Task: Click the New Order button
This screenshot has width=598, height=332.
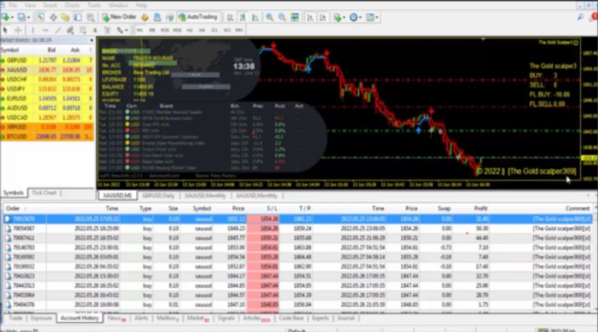Action: click(119, 17)
